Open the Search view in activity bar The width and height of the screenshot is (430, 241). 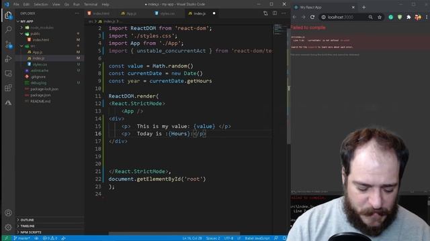(8, 29)
